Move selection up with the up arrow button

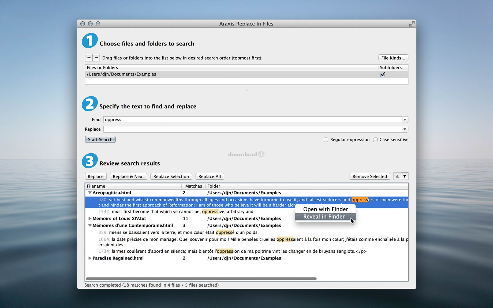397,176
